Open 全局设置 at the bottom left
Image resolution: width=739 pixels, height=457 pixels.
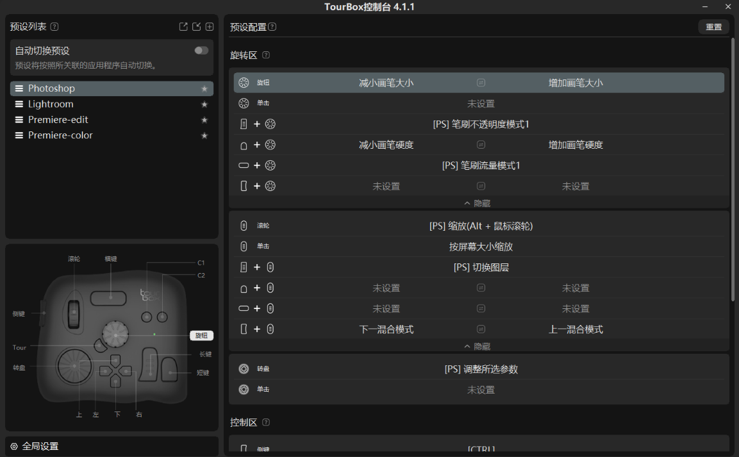[41, 446]
